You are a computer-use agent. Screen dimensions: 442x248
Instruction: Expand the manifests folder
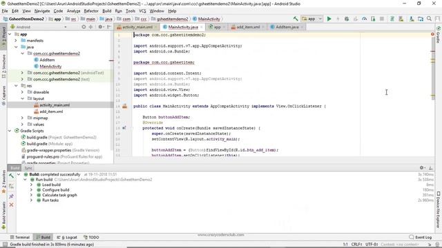point(16,41)
